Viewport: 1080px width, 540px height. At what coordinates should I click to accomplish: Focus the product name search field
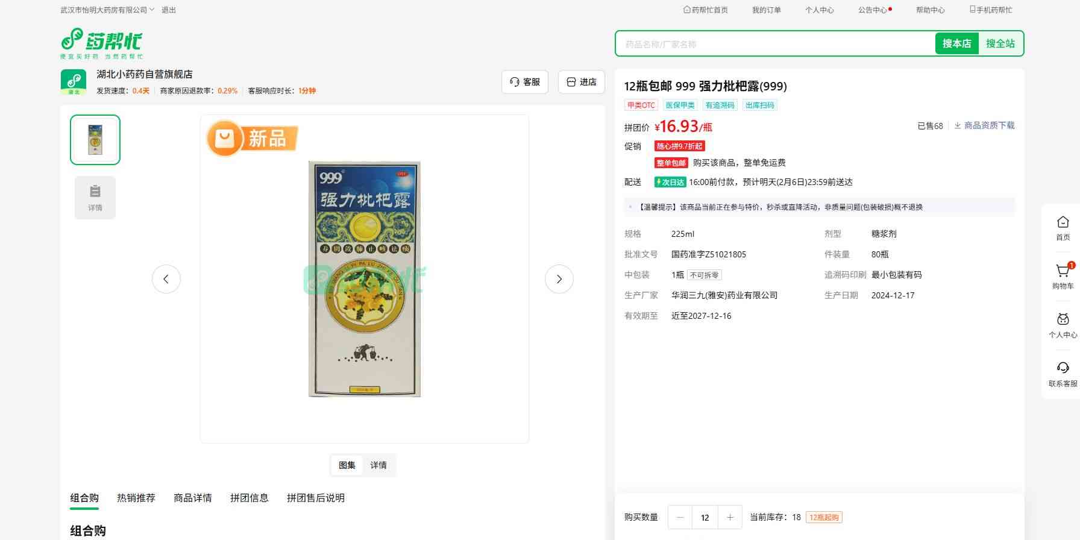[x=775, y=44]
